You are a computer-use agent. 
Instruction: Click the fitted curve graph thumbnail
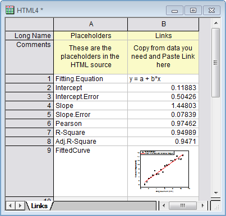(162, 171)
